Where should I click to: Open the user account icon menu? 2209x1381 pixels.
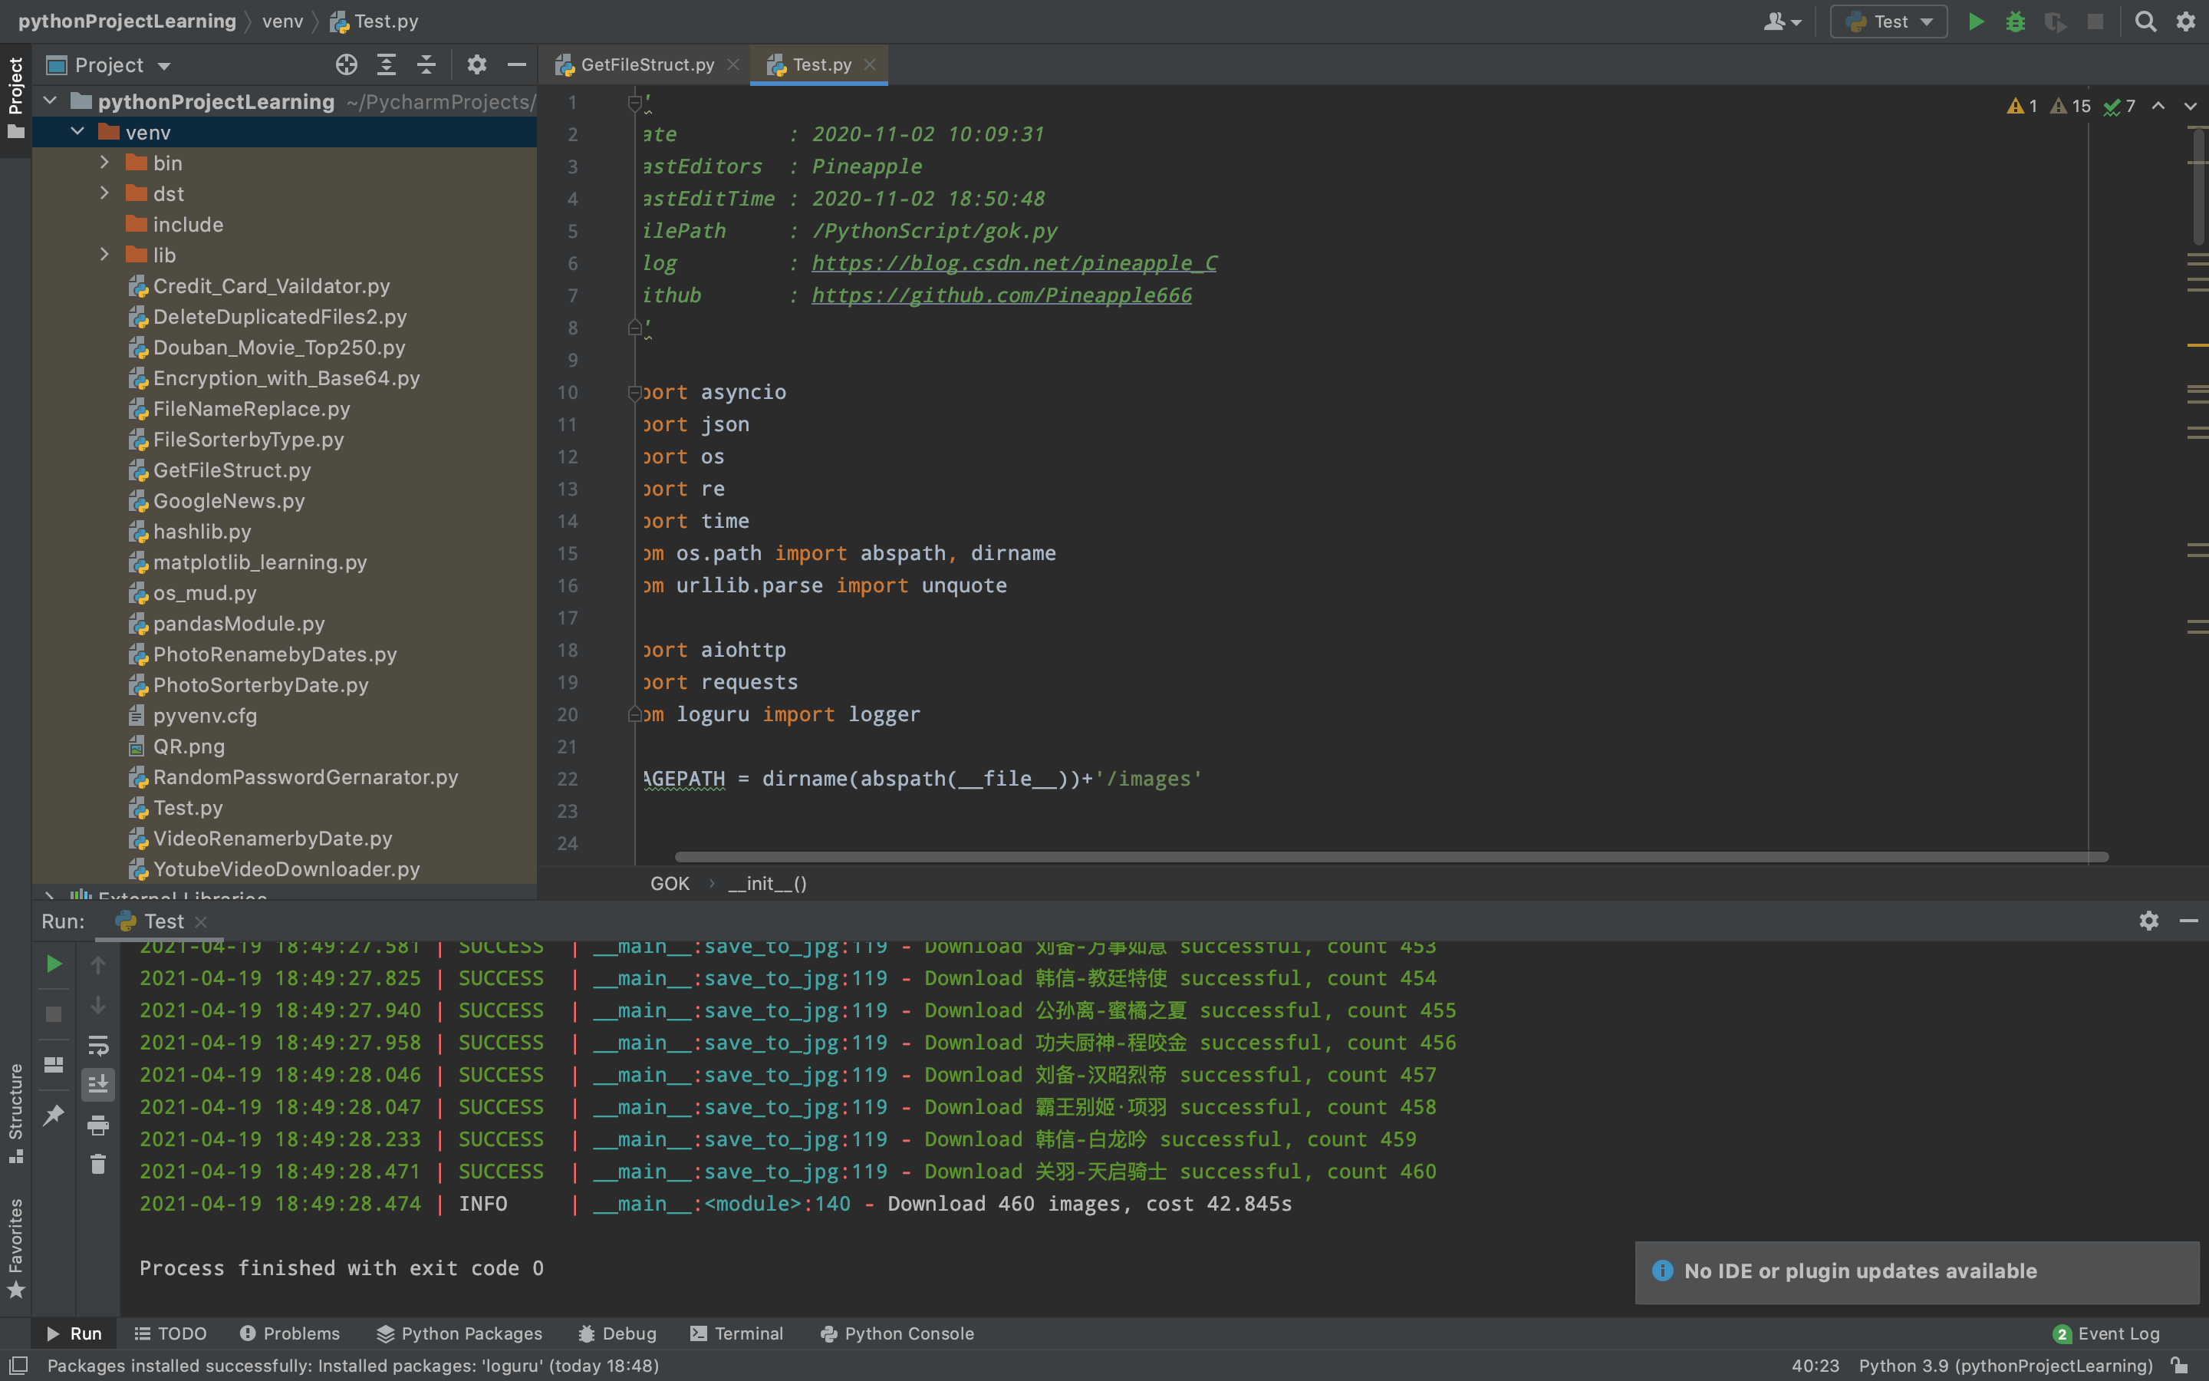tap(1783, 22)
